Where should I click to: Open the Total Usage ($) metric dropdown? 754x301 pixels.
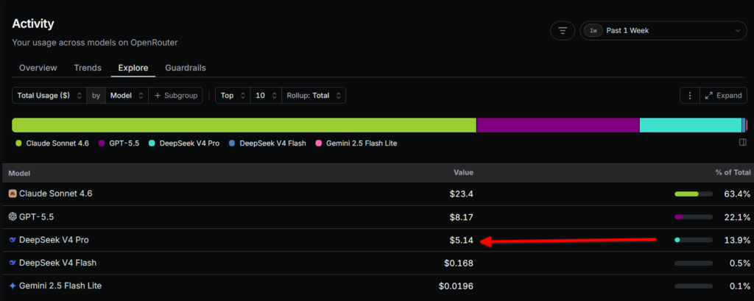(49, 95)
